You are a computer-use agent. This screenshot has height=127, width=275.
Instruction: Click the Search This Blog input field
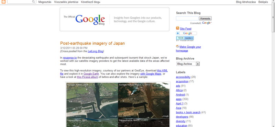point(187,19)
